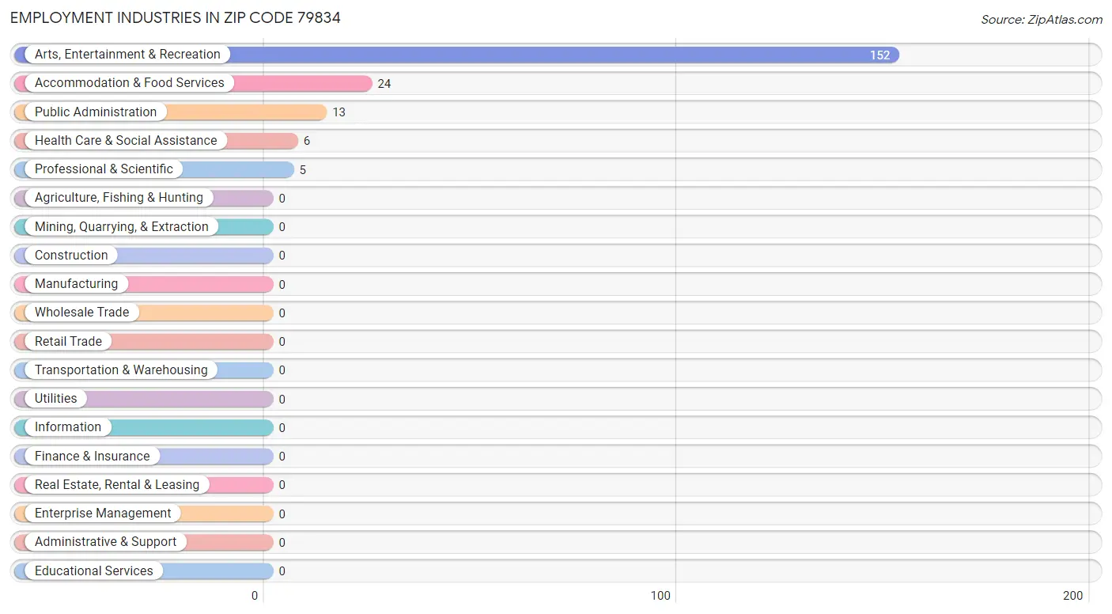Select Transportation & Warehousing label
Image resolution: width=1112 pixels, height=614 pixels.
coord(121,370)
